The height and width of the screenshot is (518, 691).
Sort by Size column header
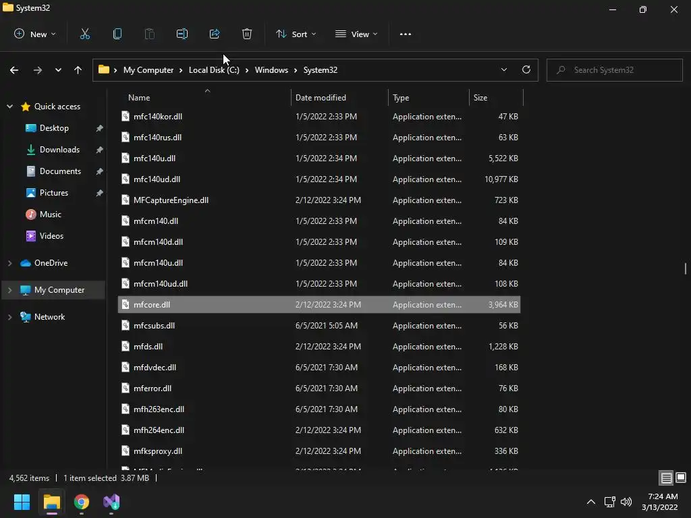480,98
